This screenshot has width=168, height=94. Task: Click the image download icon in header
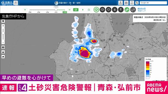[x=120, y=3]
